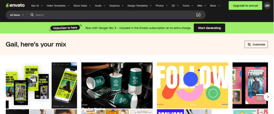Open the Graphics menu
This screenshot has width=274, height=114.
[116, 5]
